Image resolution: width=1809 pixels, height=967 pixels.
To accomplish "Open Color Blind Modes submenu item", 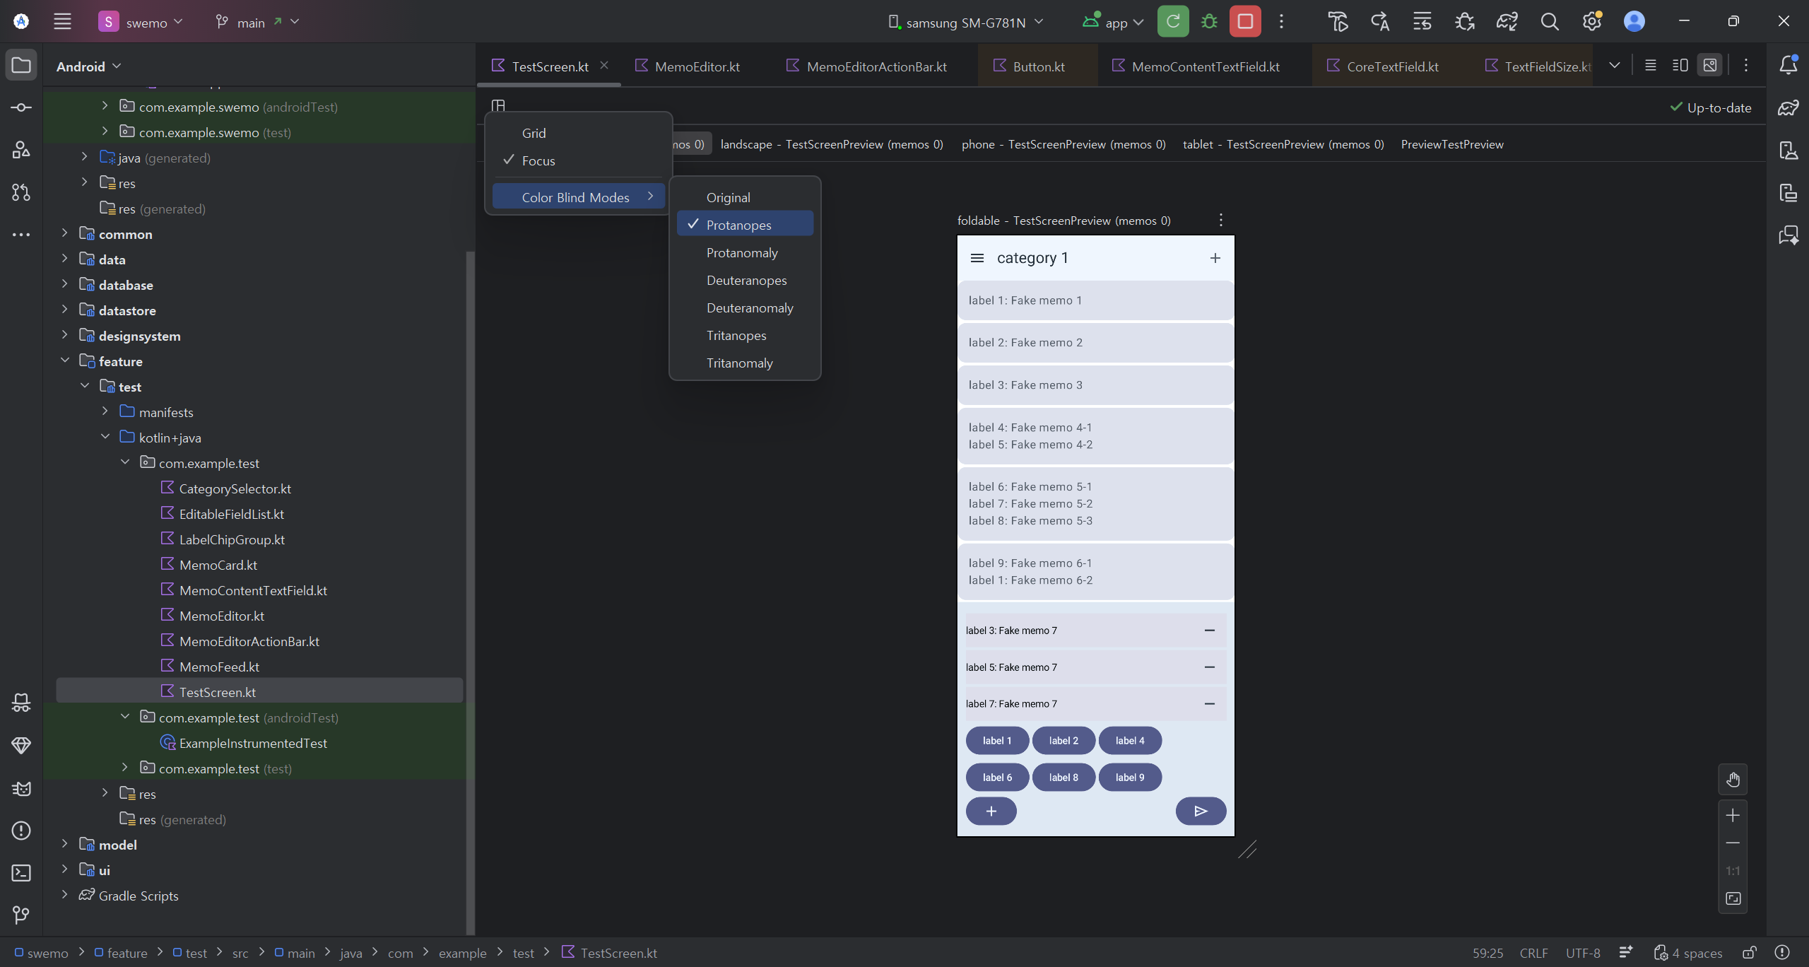I will [x=576, y=198].
